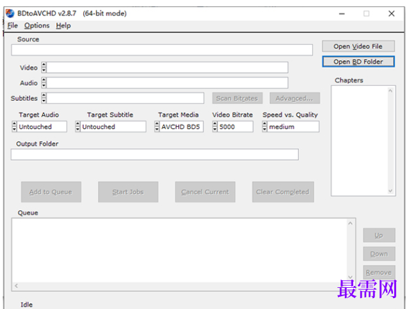Select the Audio stream selection box
The height and width of the screenshot is (309, 409).
point(167,83)
